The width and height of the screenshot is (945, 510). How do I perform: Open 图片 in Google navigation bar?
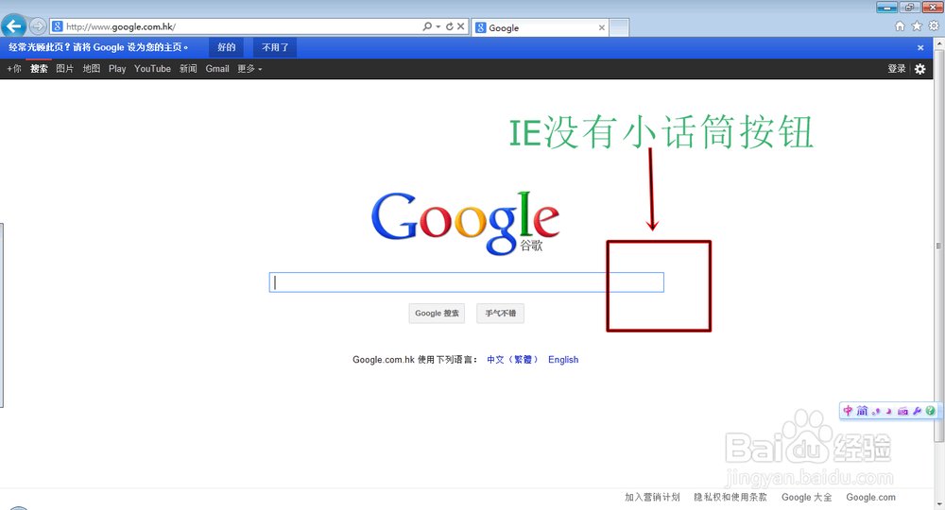tap(64, 69)
